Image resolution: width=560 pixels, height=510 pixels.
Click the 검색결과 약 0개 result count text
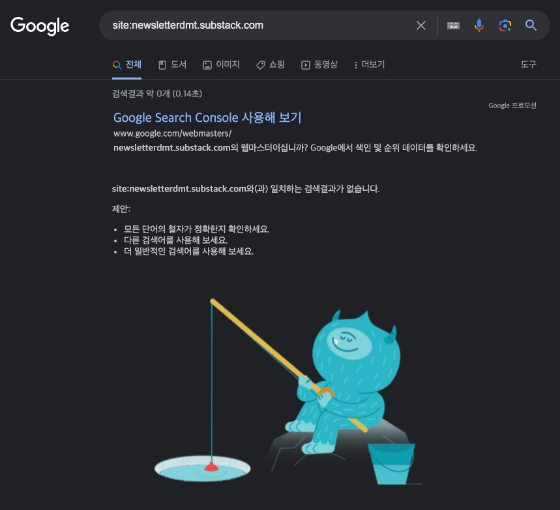click(157, 94)
